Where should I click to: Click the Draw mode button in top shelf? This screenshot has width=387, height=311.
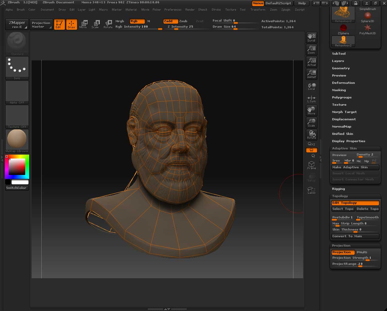pos(71,24)
